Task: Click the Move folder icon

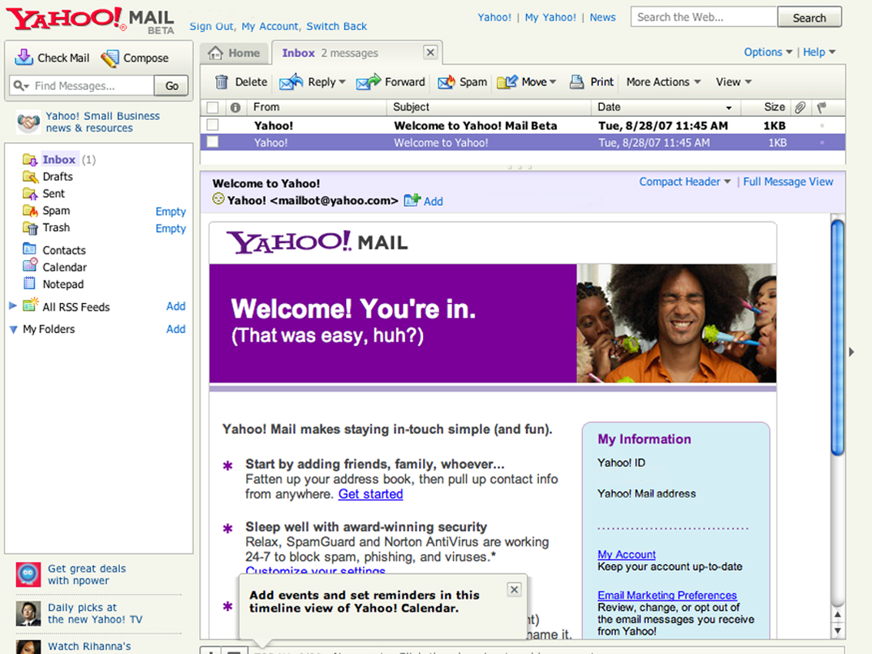Action: coord(508,82)
